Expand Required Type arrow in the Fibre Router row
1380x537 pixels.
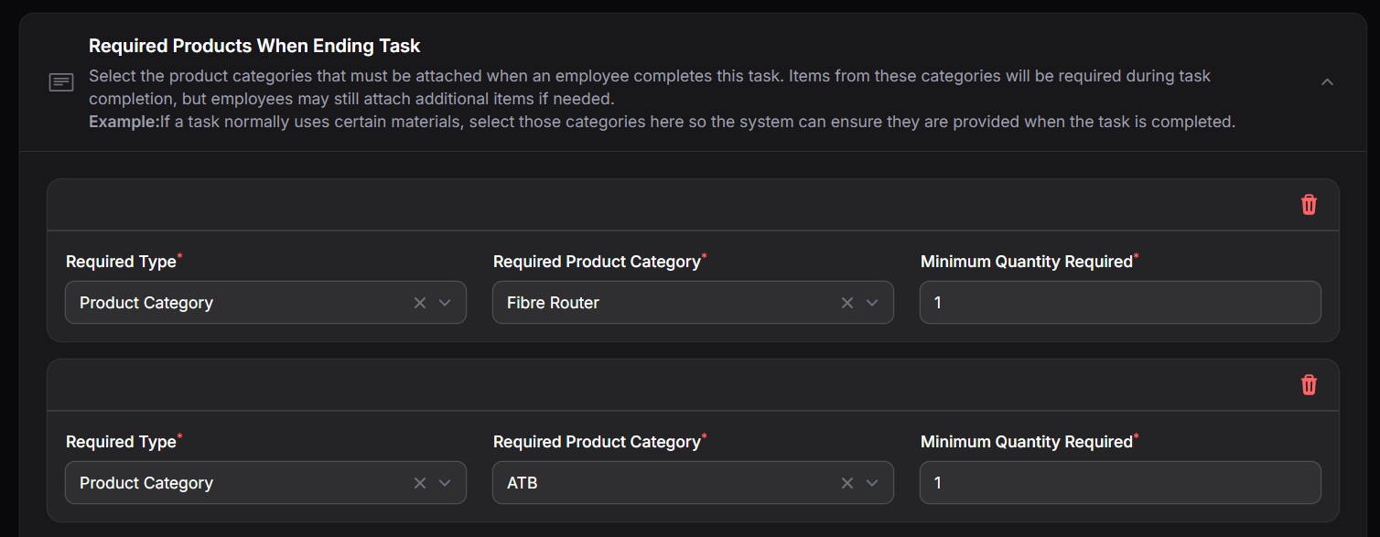pyautogui.click(x=445, y=303)
